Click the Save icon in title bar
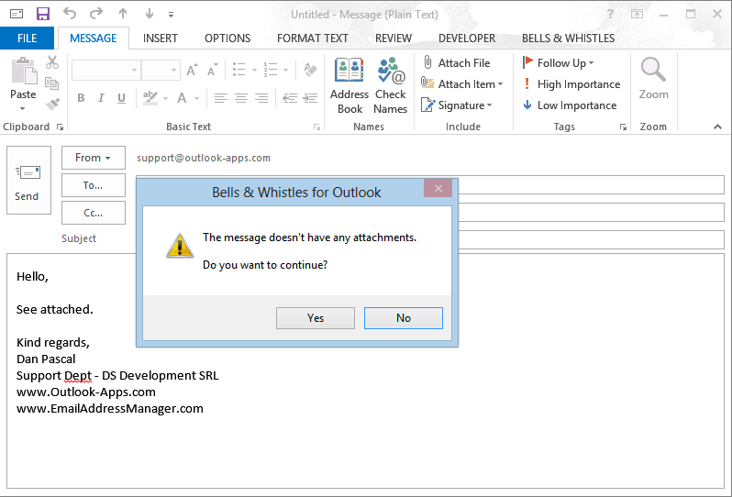The width and height of the screenshot is (732, 497). (x=43, y=14)
